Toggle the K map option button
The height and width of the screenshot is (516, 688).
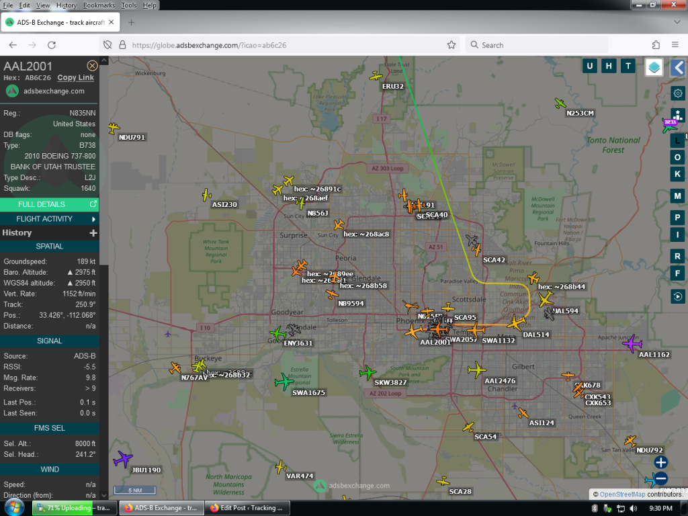677,174
